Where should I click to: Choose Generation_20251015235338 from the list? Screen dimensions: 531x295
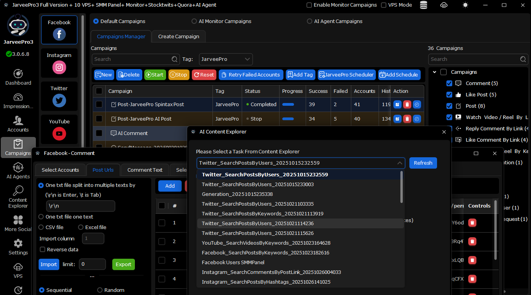[x=237, y=194]
